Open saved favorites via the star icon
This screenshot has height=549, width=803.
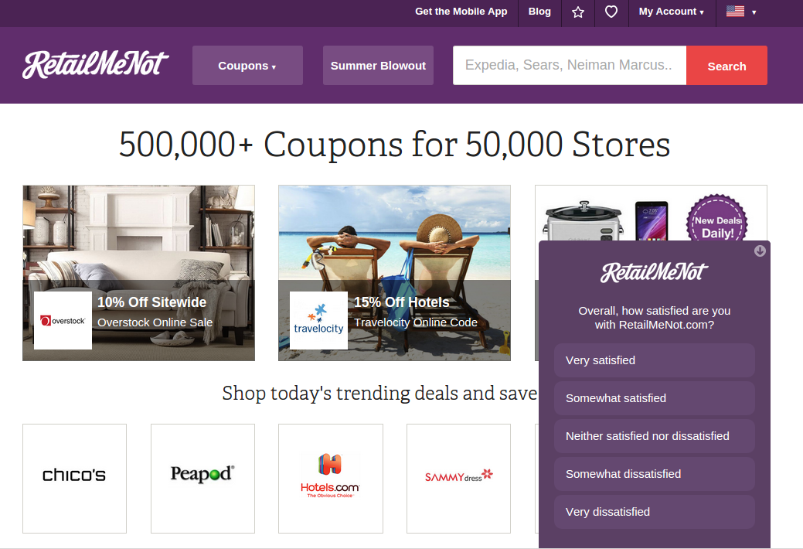pos(578,12)
